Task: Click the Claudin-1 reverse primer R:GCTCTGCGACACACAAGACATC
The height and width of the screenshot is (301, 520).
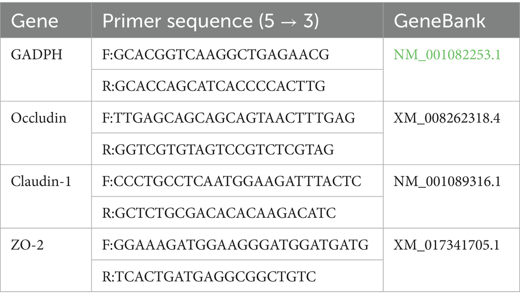Action: point(219,213)
